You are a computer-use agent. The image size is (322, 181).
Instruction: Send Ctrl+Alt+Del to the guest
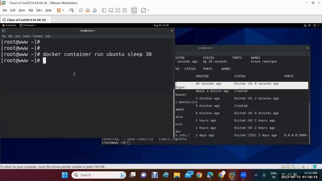[x=71, y=10]
